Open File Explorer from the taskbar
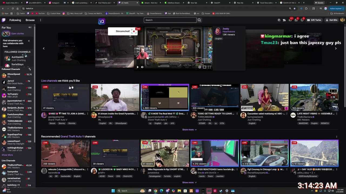This screenshot has width=346, height=194. pyautogui.click(x=179, y=191)
